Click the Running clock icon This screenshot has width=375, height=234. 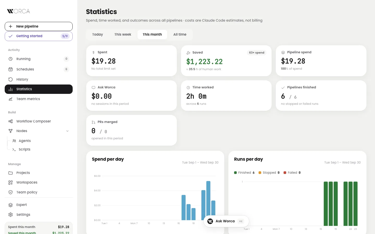[x=11, y=59]
